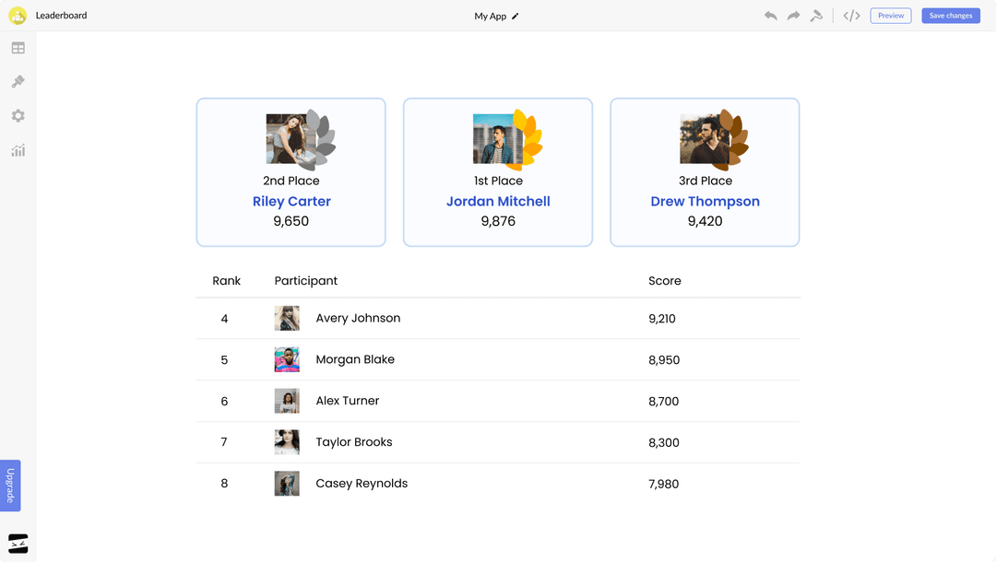
Task: Click the Upgrade button on the left edge
Action: click(x=11, y=485)
